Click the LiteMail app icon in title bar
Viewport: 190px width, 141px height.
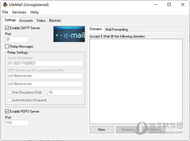coord(5,5)
